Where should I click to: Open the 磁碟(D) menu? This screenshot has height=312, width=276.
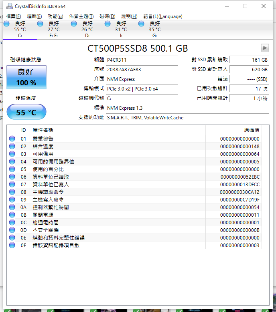[x=108, y=16]
